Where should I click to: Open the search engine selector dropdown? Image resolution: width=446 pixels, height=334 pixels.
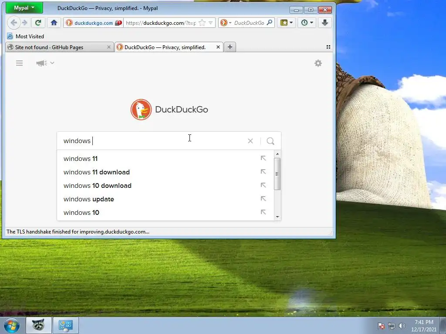coord(226,23)
